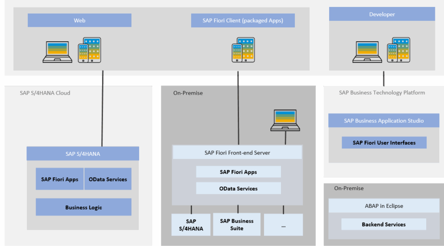Viewport: 444px width, 246px height.
Task: Select the Web header box
Action: (x=80, y=20)
